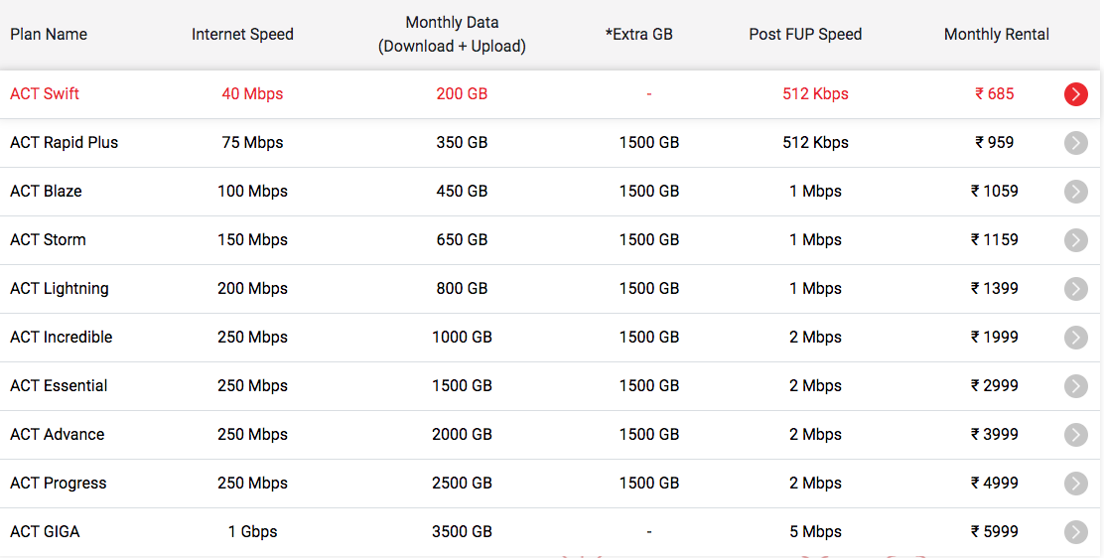
Task: Click the 40 Mbps speed value
Action: tap(252, 93)
